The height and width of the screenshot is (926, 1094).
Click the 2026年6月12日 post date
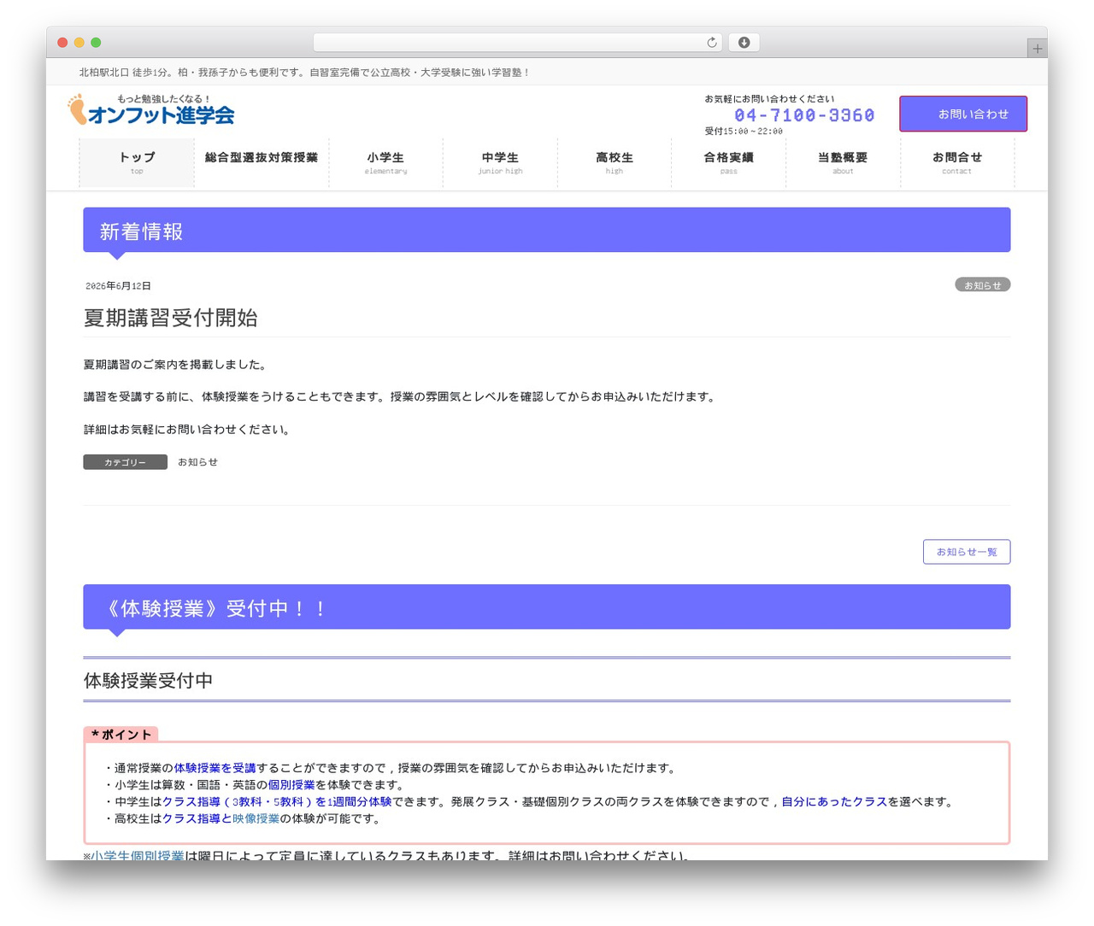(118, 286)
